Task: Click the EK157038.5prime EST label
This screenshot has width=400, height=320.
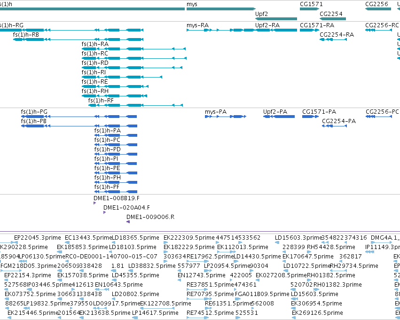Action: point(83,276)
